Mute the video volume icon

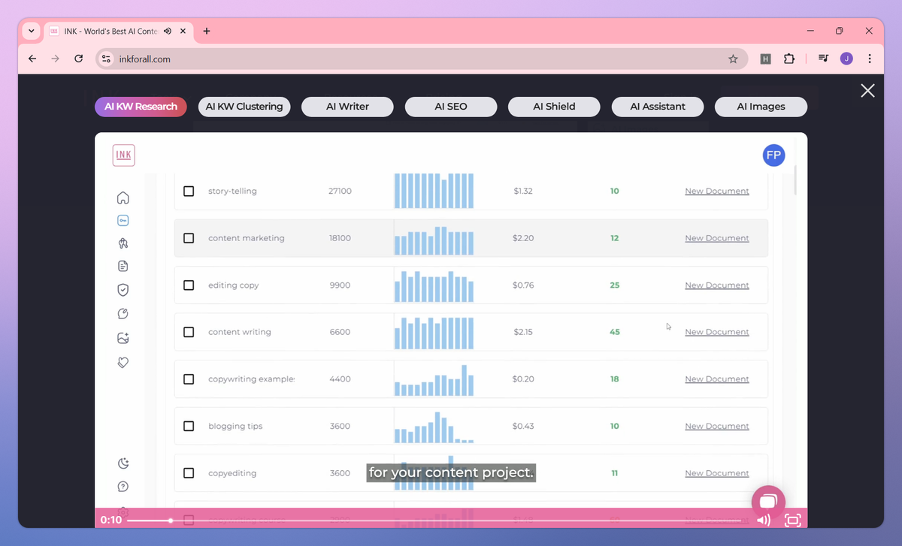click(764, 520)
